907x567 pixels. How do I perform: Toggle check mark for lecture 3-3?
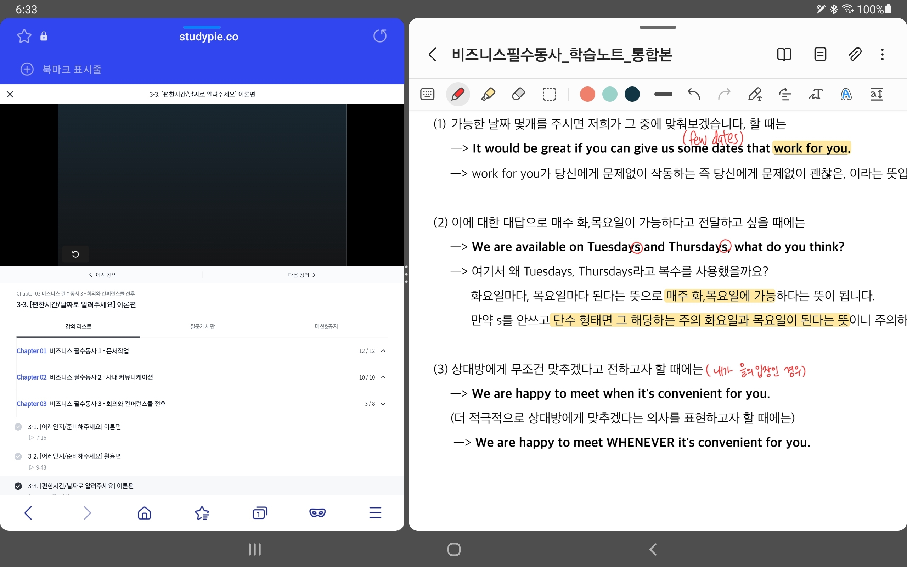tap(18, 486)
